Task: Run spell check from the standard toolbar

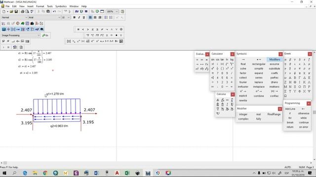Action: pos(32,11)
